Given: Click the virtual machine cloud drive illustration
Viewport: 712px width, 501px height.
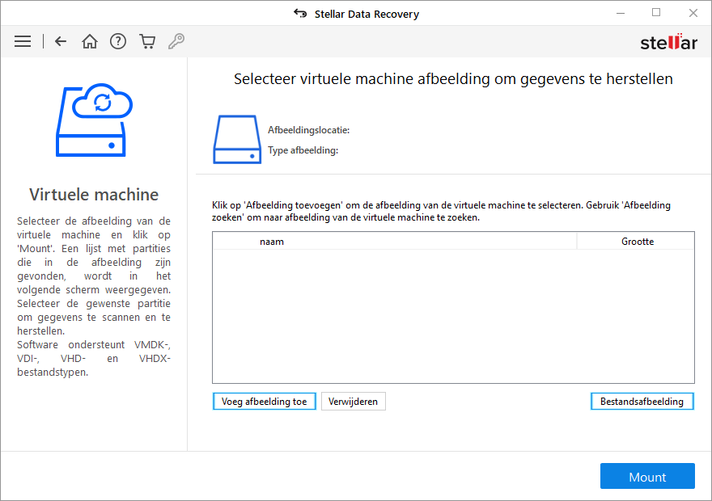Looking at the screenshot, I should pyautogui.click(x=94, y=120).
